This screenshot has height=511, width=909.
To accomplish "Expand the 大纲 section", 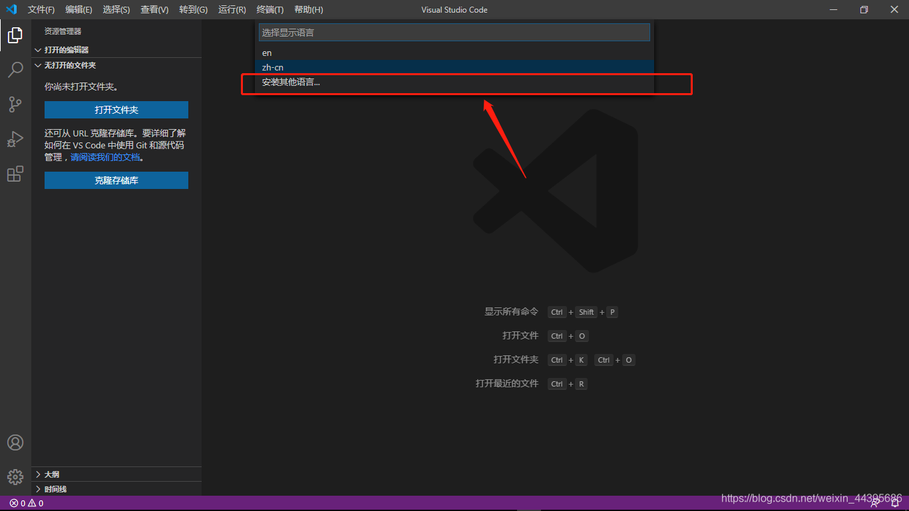I will tap(116, 474).
